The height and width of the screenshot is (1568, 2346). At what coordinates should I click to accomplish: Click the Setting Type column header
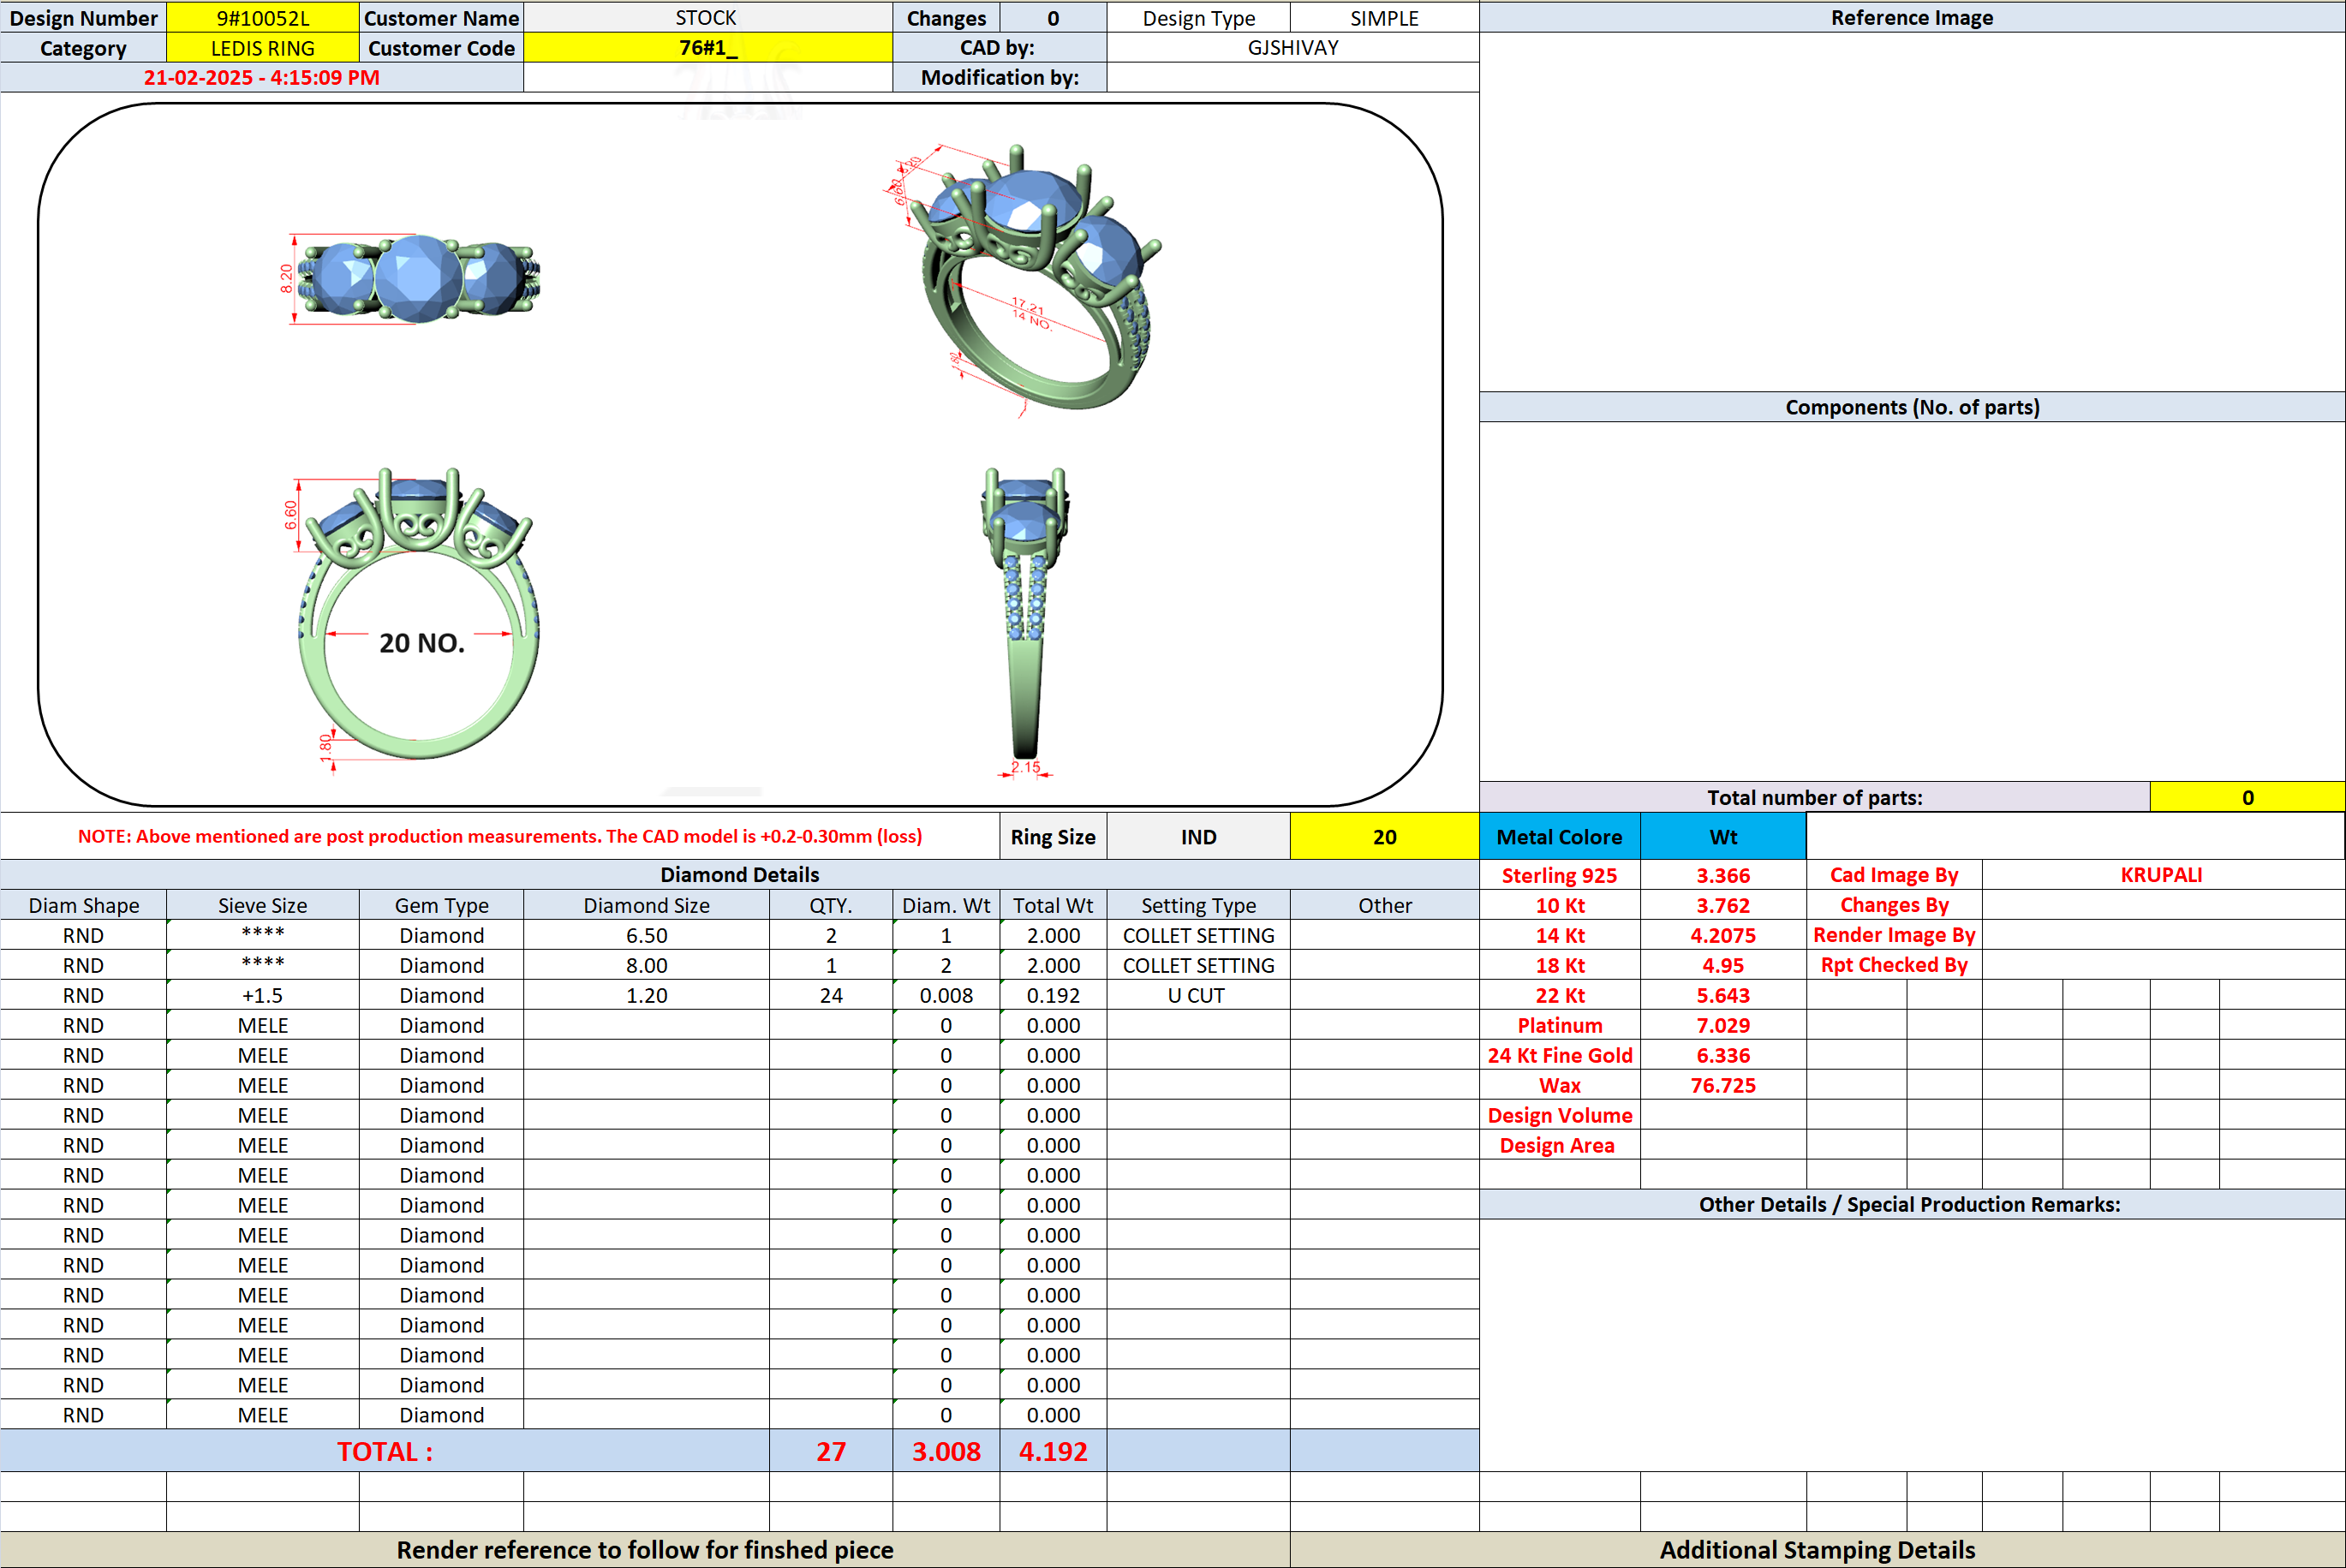point(1199,905)
